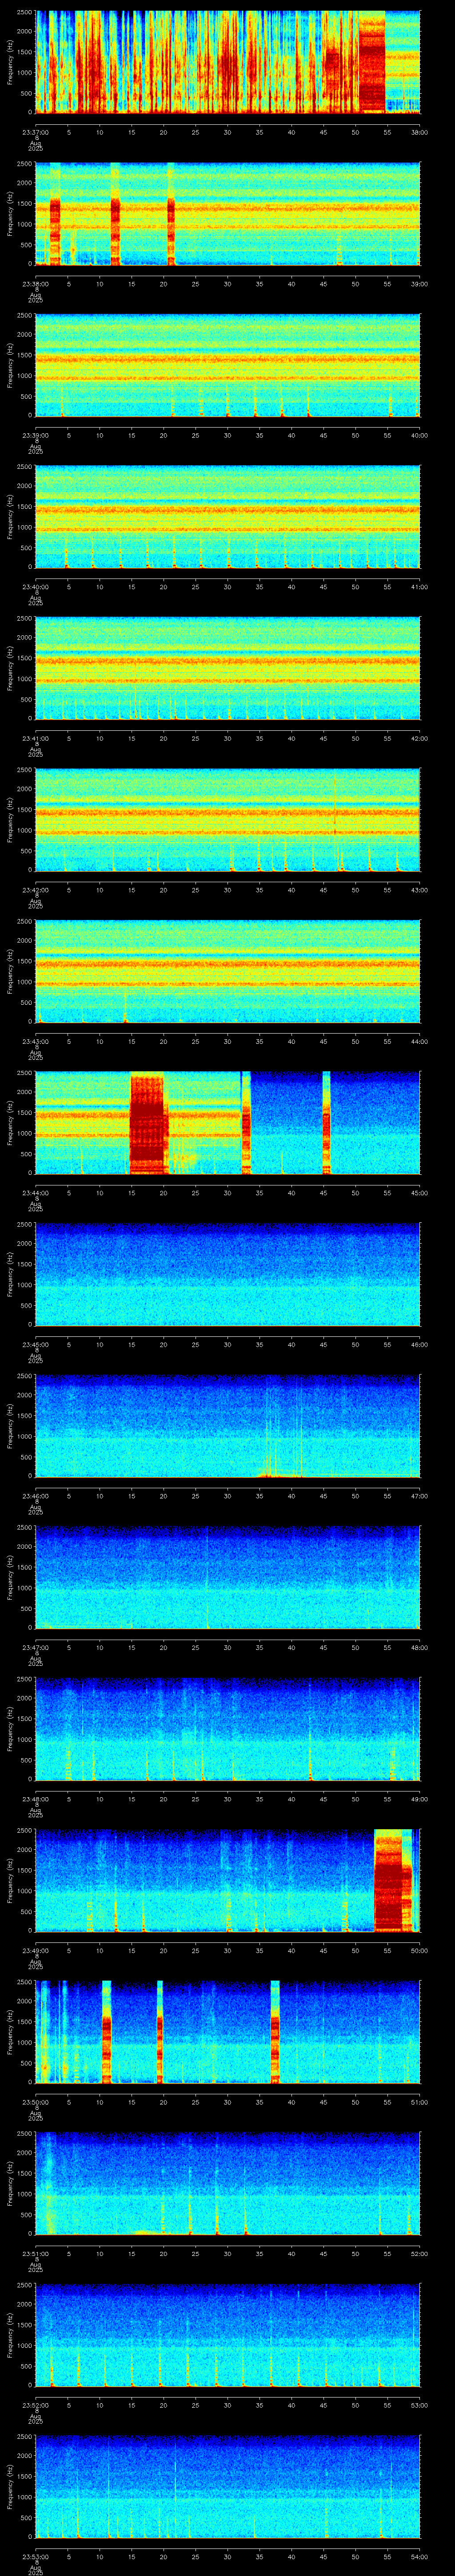Click the 23:46:00 start time label

(x=35, y=1496)
